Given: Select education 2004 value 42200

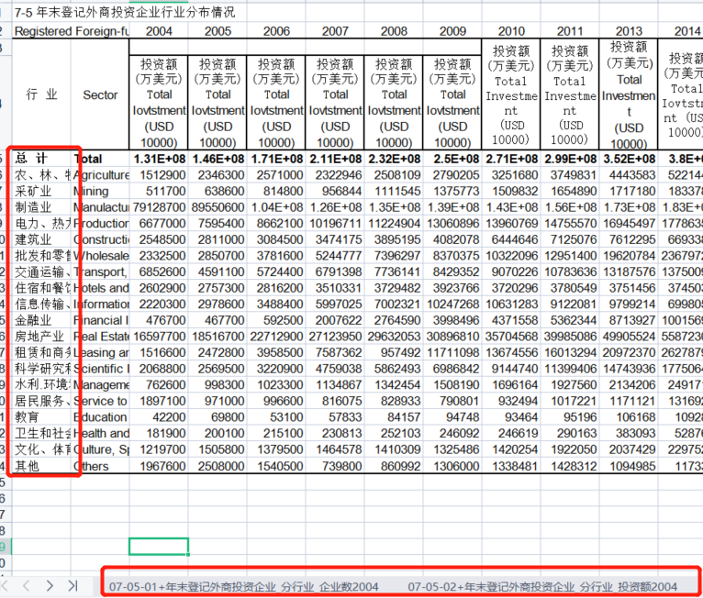Looking at the screenshot, I should pyautogui.click(x=159, y=417).
